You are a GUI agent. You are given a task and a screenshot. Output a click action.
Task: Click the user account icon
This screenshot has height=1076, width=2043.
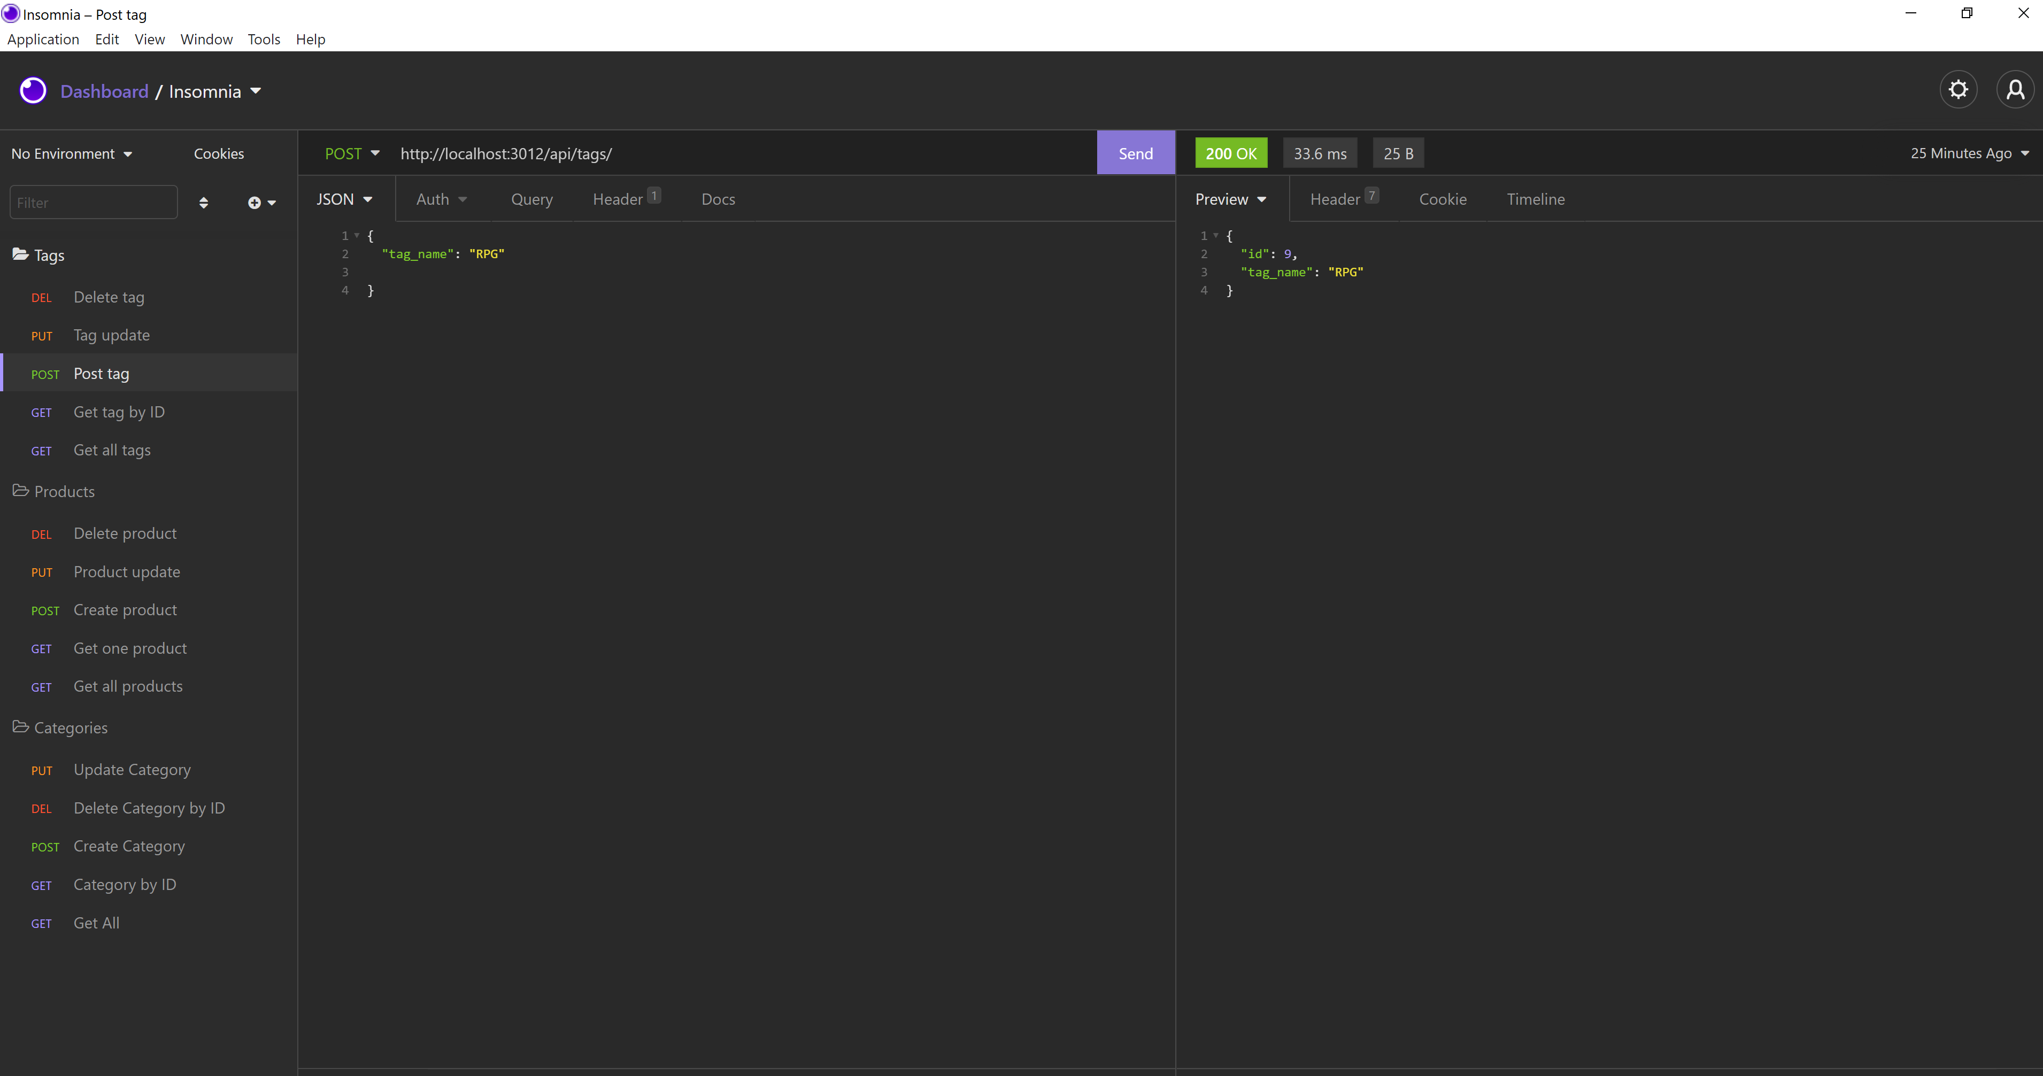(2015, 90)
